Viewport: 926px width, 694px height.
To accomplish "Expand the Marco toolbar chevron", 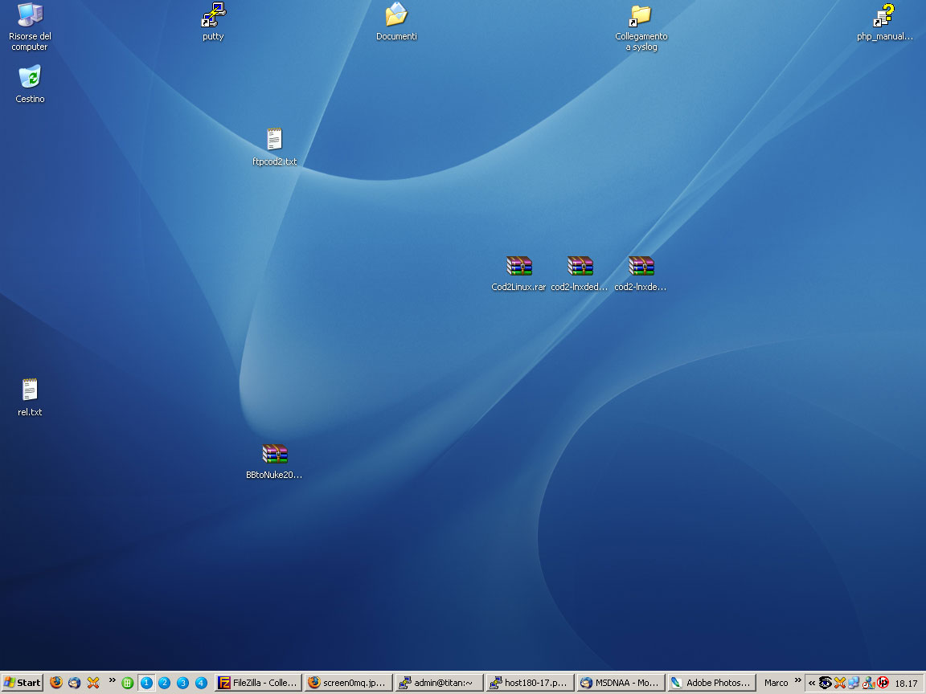I will (797, 681).
